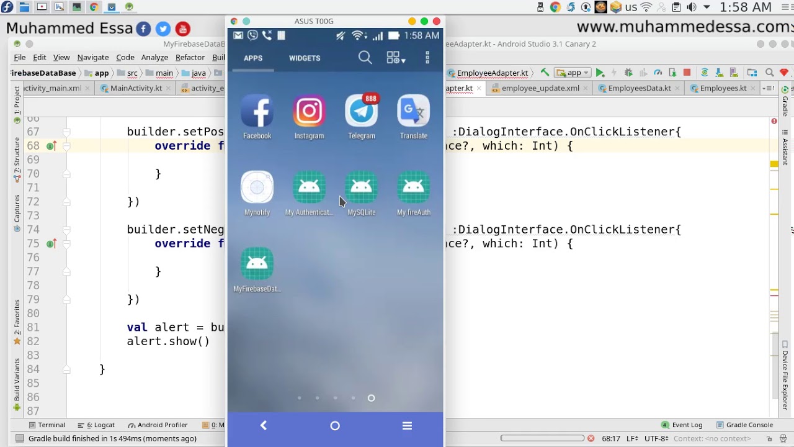794x447 pixels.
Task: Tap the phone Home navigation button
Action: (x=335, y=425)
